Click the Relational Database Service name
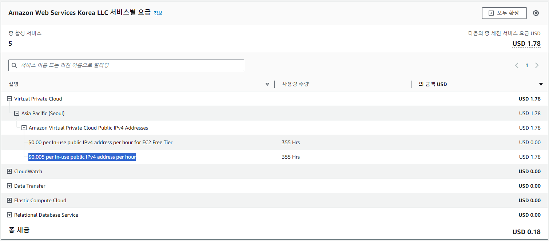 46,215
